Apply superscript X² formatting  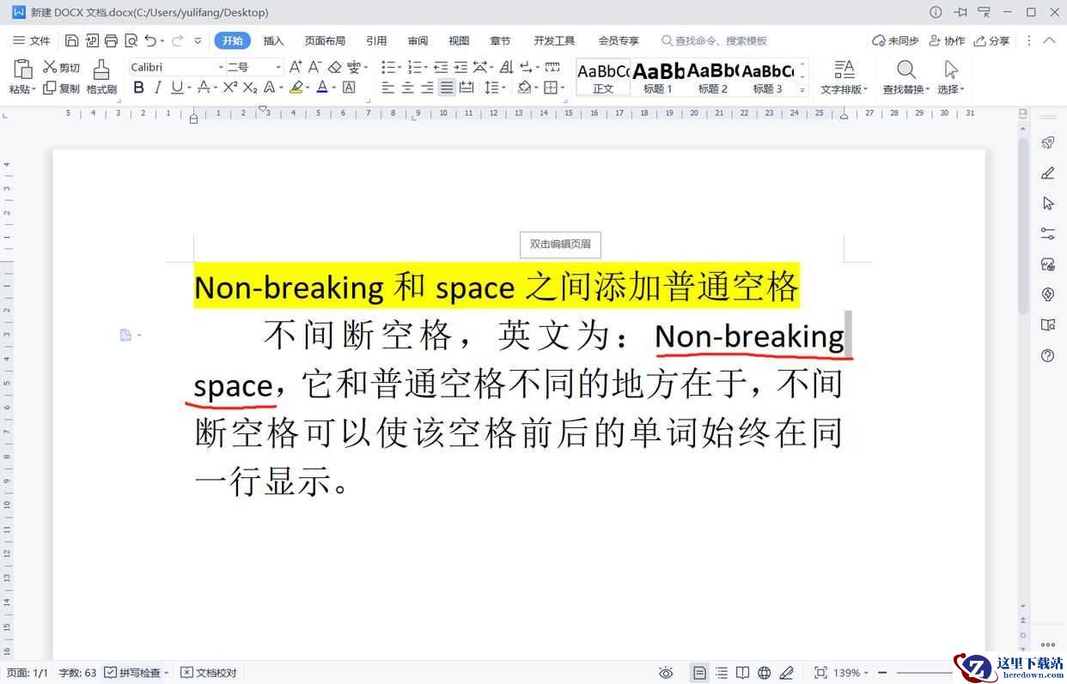230,88
